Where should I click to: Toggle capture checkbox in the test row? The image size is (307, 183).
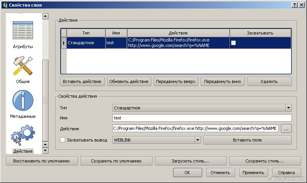[x=233, y=43]
